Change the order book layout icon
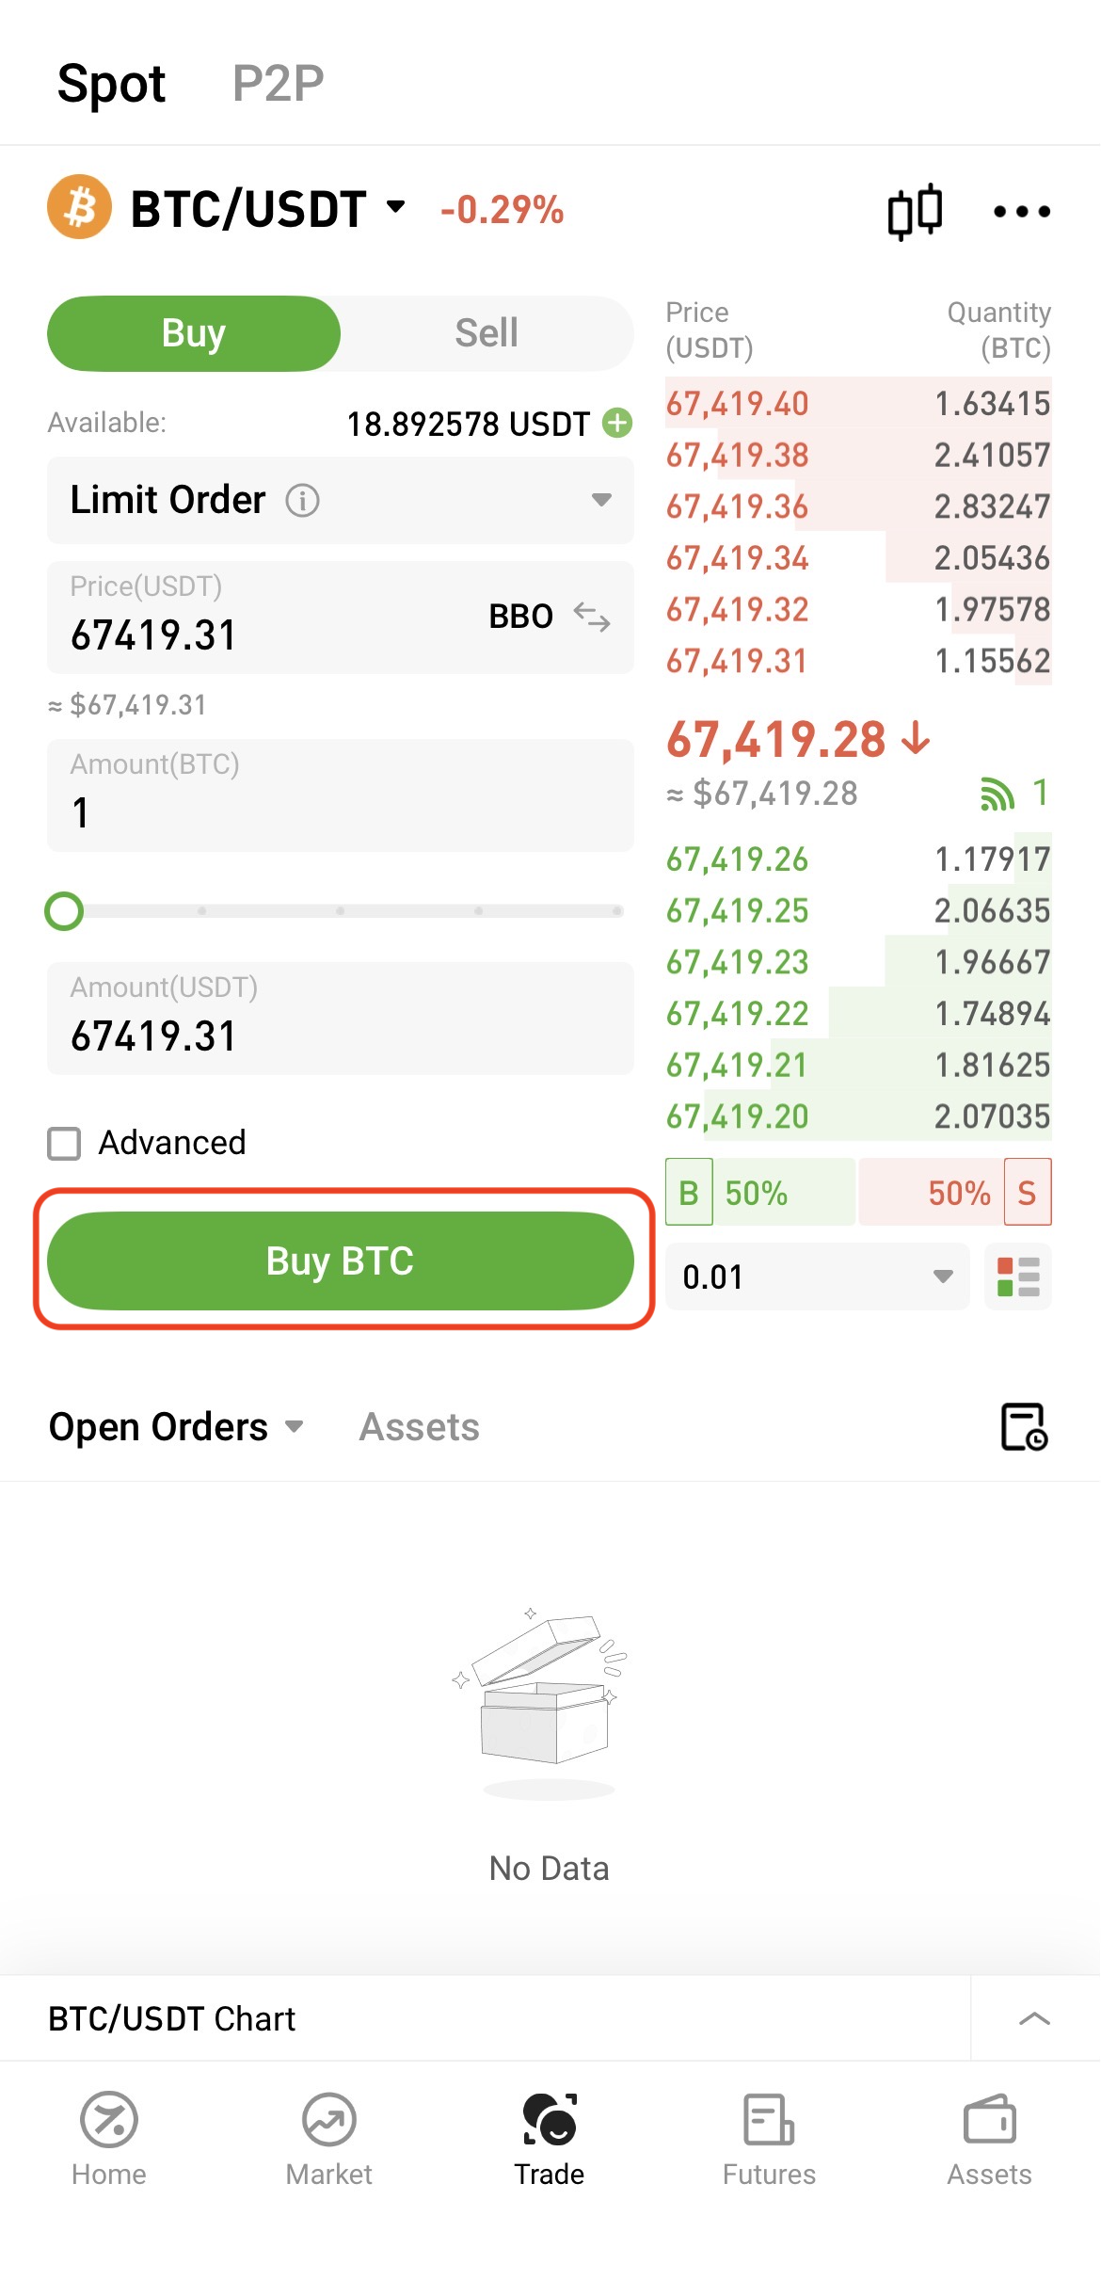This screenshot has height=2296, width=1101. pos(1017,1277)
